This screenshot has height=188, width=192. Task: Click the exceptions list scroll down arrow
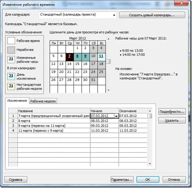pyautogui.click(x=150, y=164)
